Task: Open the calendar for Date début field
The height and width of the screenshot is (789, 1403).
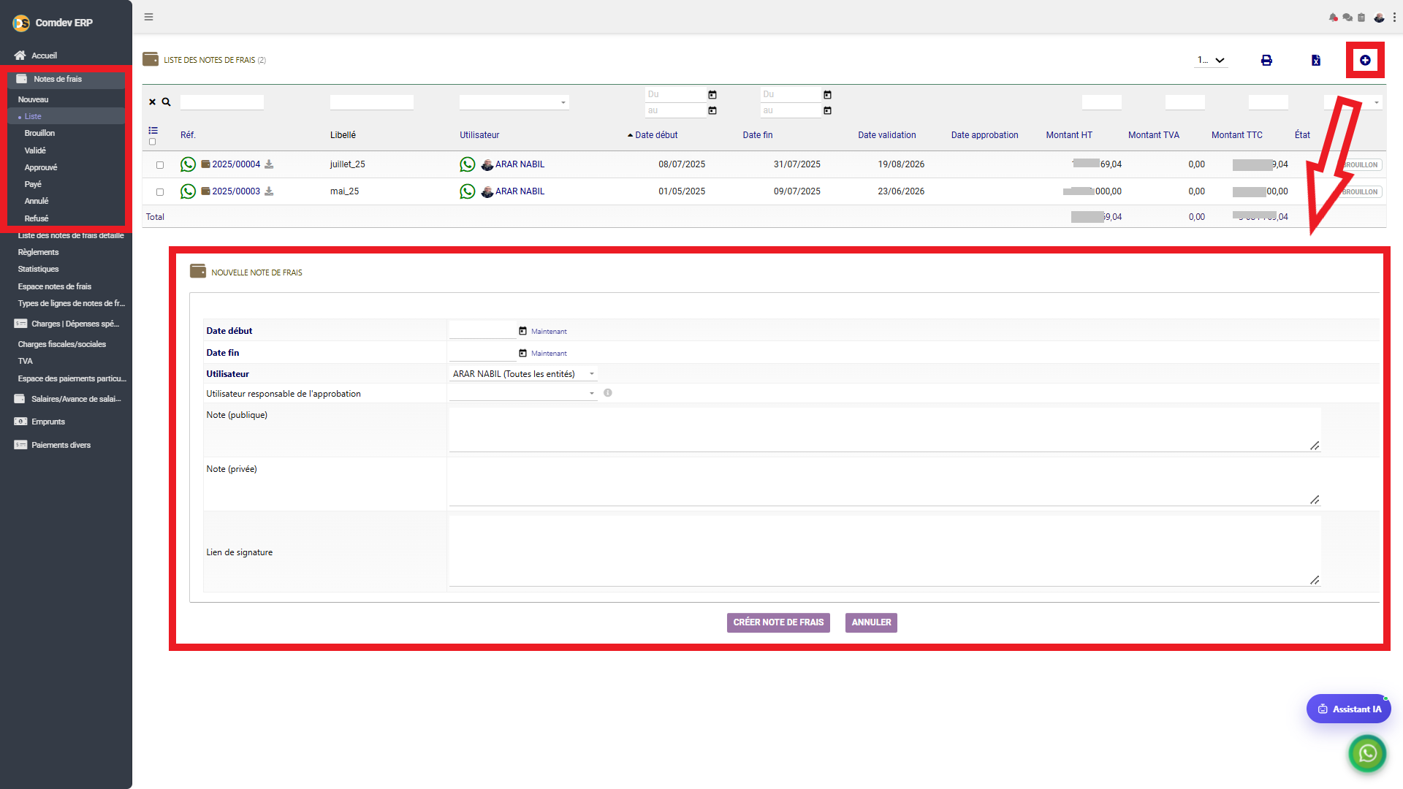Action: tap(522, 331)
